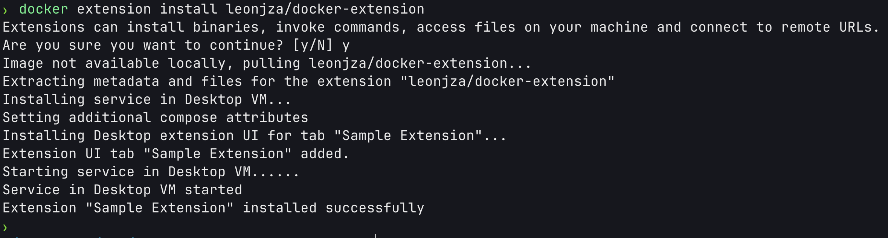Image resolution: width=888 pixels, height=238 pixels.
Task: Click the "Installing service in Desktop VM..." line
Action: pos(147,99)
